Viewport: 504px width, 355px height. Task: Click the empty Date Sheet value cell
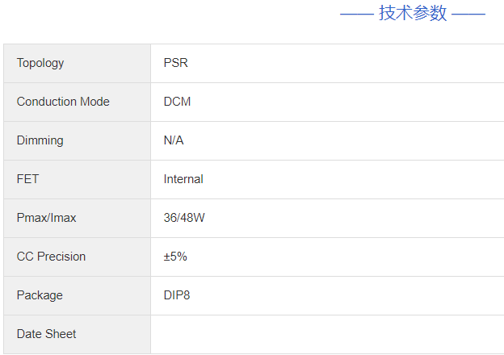pos(326,334)
